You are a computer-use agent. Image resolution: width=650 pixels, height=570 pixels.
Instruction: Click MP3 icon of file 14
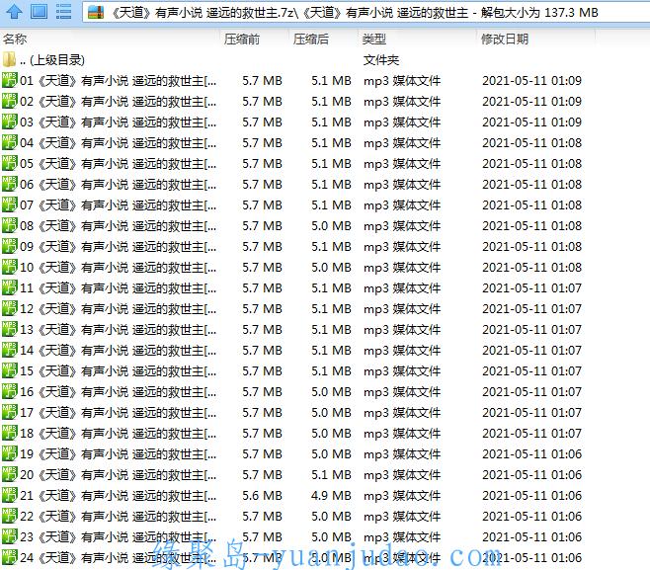[x=10, y=350]
